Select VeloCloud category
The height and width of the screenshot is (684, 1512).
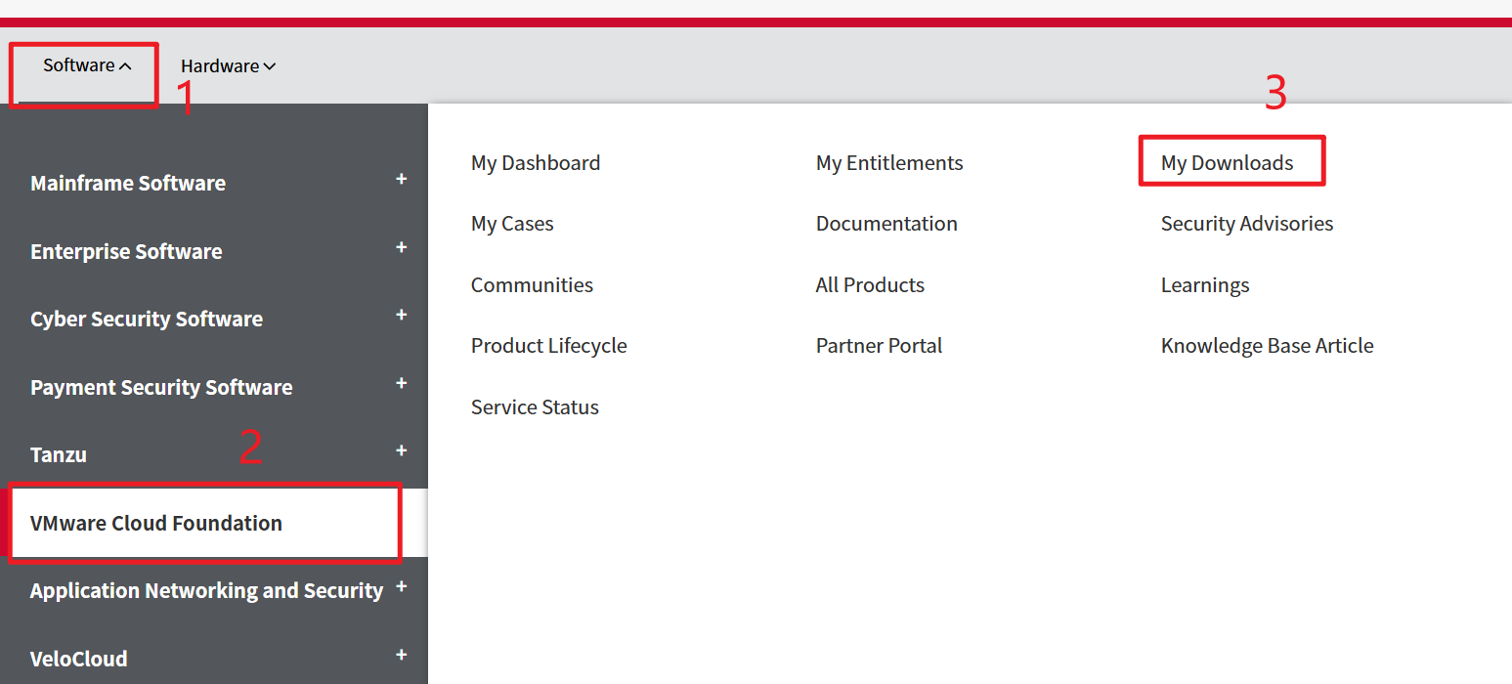pyautogui.click(x=79, y=660)
